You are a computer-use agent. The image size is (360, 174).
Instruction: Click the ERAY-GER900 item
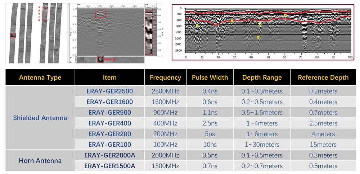click(x=110, y=113)
